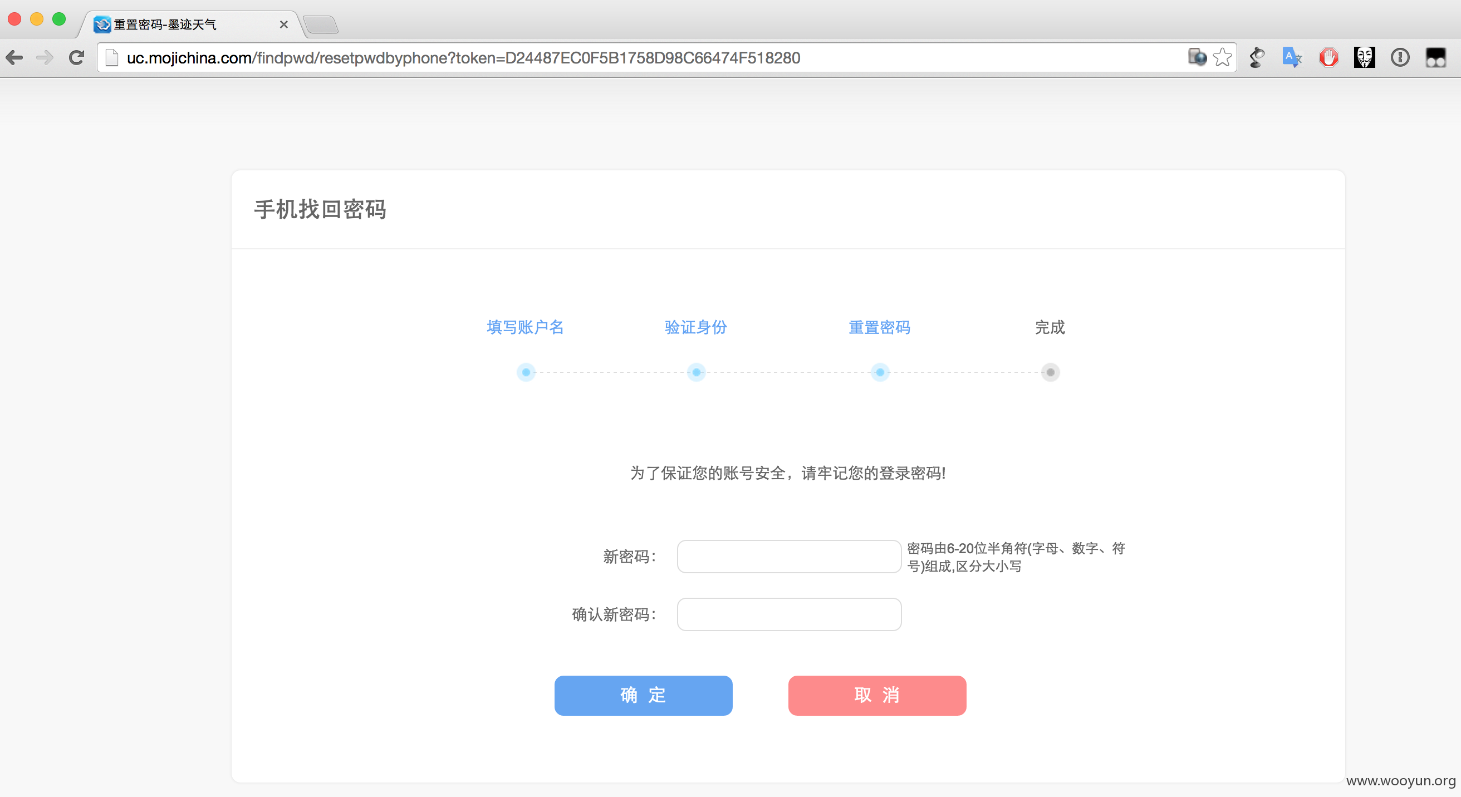Click the 新密码: label
1461x797 pixels.
(630, 557)
